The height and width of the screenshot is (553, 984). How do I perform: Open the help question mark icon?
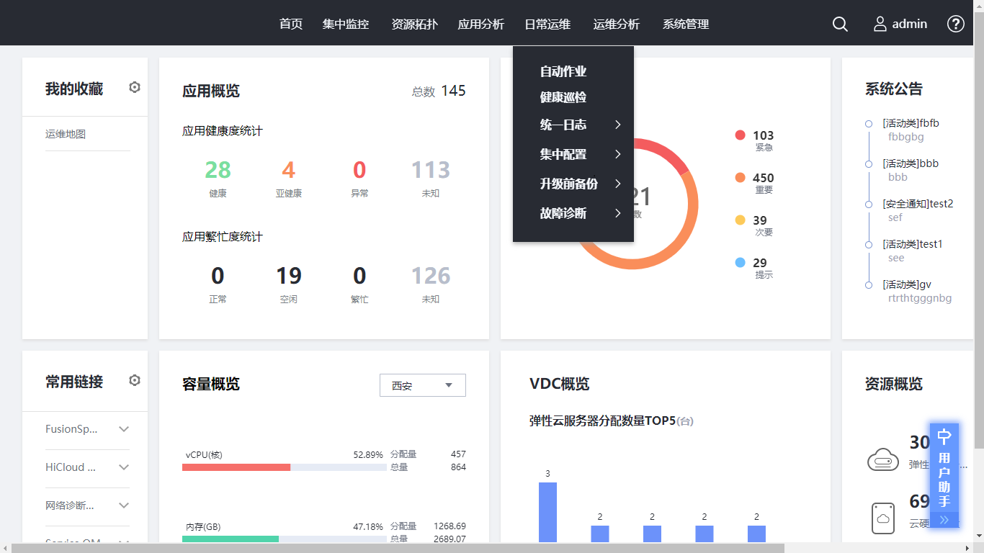955,24
